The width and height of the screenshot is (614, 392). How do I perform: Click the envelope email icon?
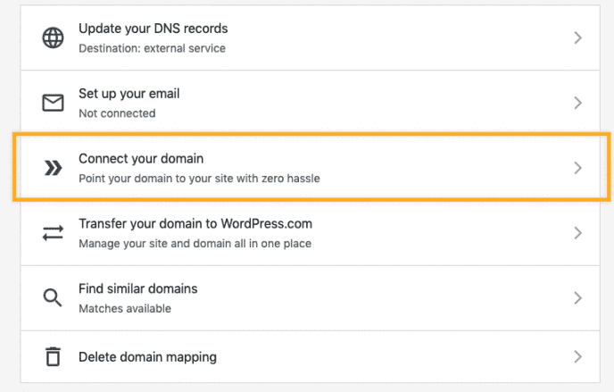[53, 103]
